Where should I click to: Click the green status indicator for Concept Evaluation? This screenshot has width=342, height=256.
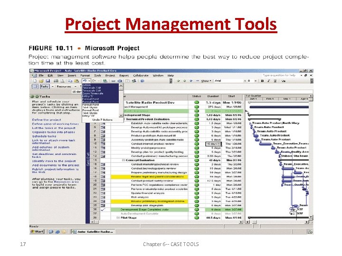[197, 160]
